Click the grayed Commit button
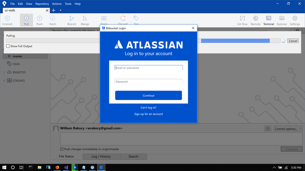This screenshot has height=171, width=305. [292, 149]
